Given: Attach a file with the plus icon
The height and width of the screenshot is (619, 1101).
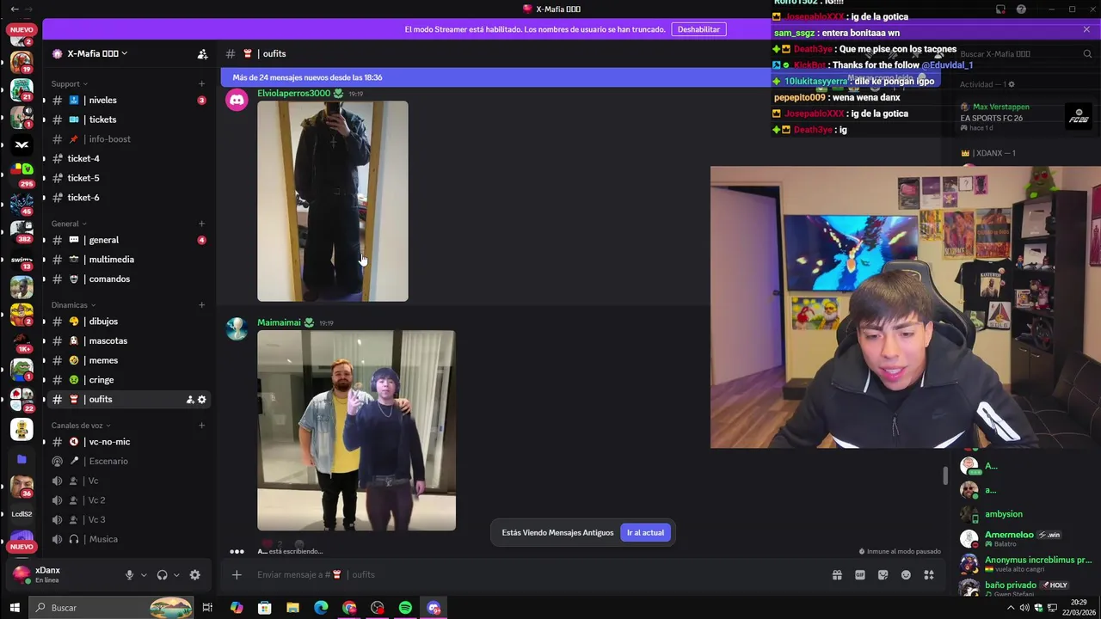Looking at the screenshot, I should (x=237, y=575).
